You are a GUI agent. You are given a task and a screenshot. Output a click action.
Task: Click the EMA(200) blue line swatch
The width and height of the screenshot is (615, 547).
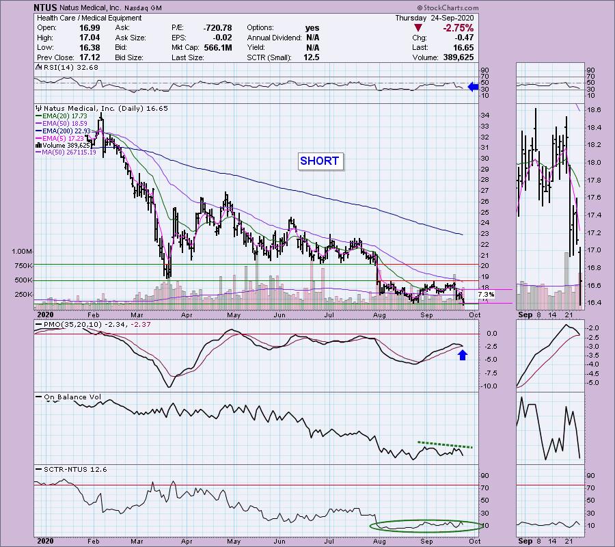pyautogui.click(x=39, y=131)
